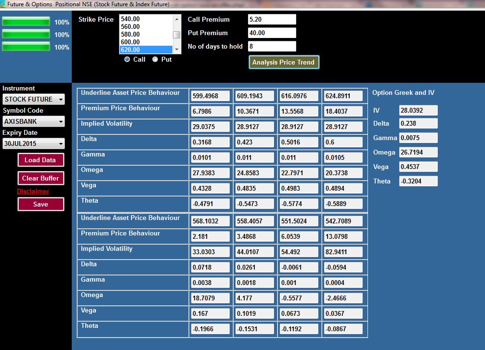Click the Strike Price list scroll-down arrow
This screenshot has height=350, width=485.
pos(177,50)
